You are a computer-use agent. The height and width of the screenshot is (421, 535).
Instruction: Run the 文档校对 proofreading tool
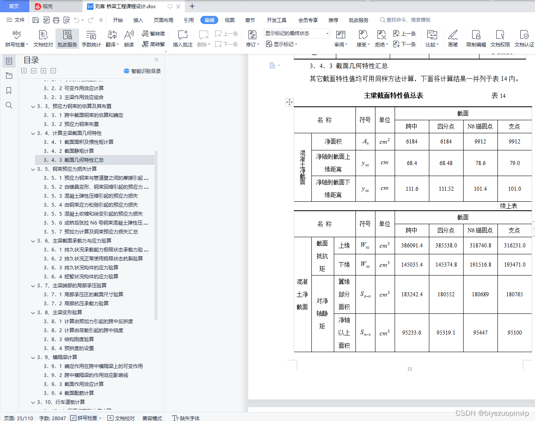pos(43,39)
